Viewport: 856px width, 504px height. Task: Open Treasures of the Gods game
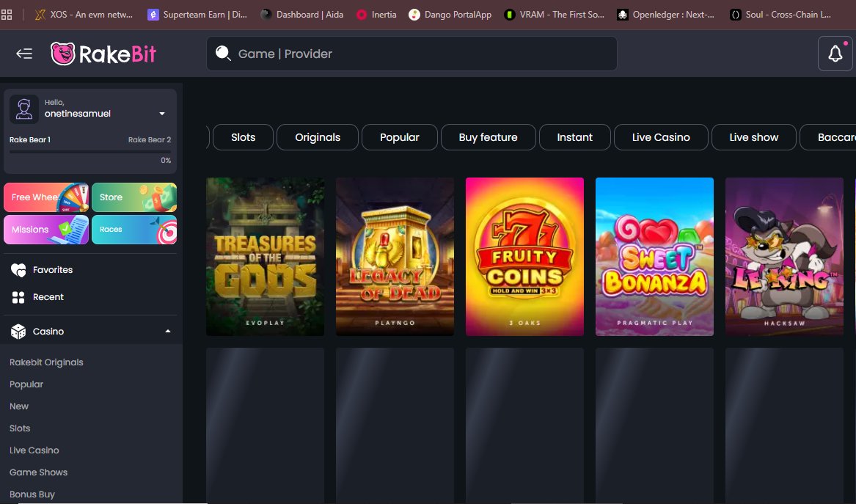coord(266,257)
